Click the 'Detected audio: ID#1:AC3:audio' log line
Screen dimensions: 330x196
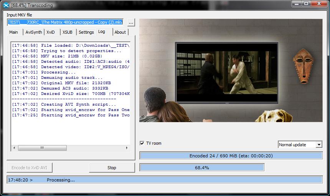coord(71,62)
